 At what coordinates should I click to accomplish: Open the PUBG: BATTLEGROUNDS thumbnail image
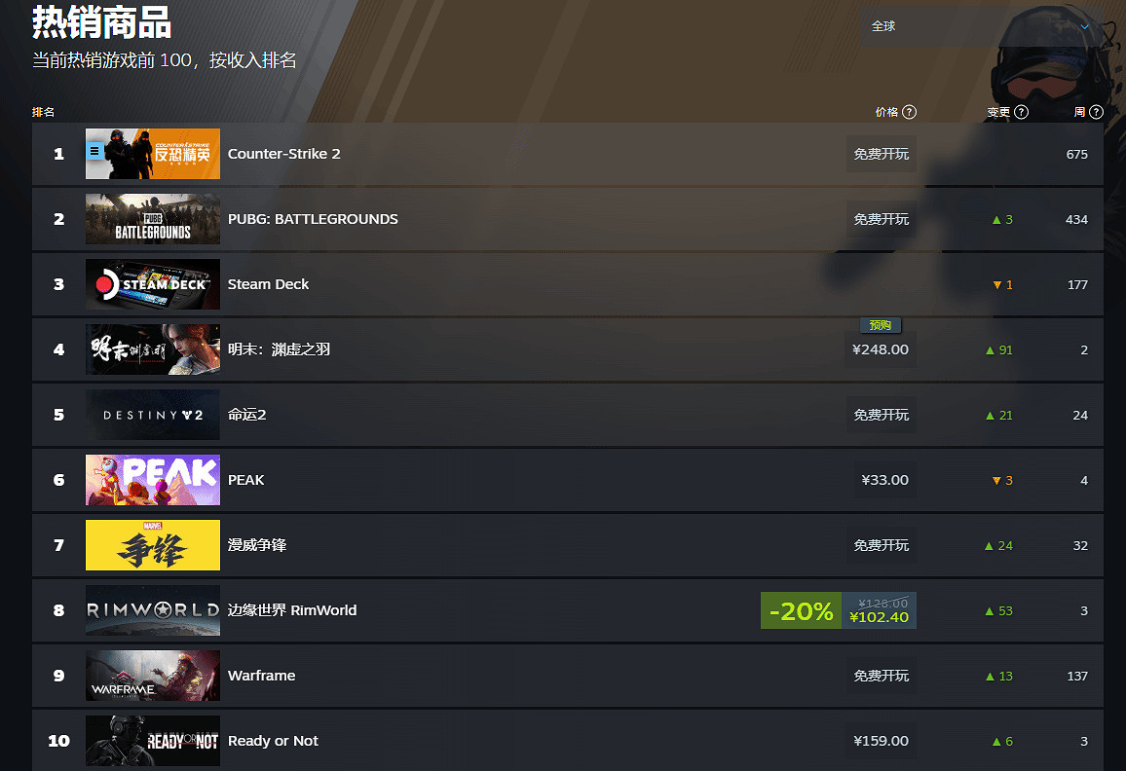[x=152, y=219]
